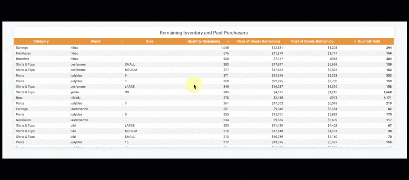Select the Earrings nihao row category cell
409x180 pixels.
click(22, 48)
